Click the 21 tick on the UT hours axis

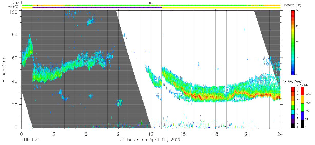[248, 134]
